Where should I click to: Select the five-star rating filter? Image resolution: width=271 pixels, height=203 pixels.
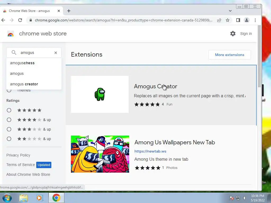pos(9,110)
